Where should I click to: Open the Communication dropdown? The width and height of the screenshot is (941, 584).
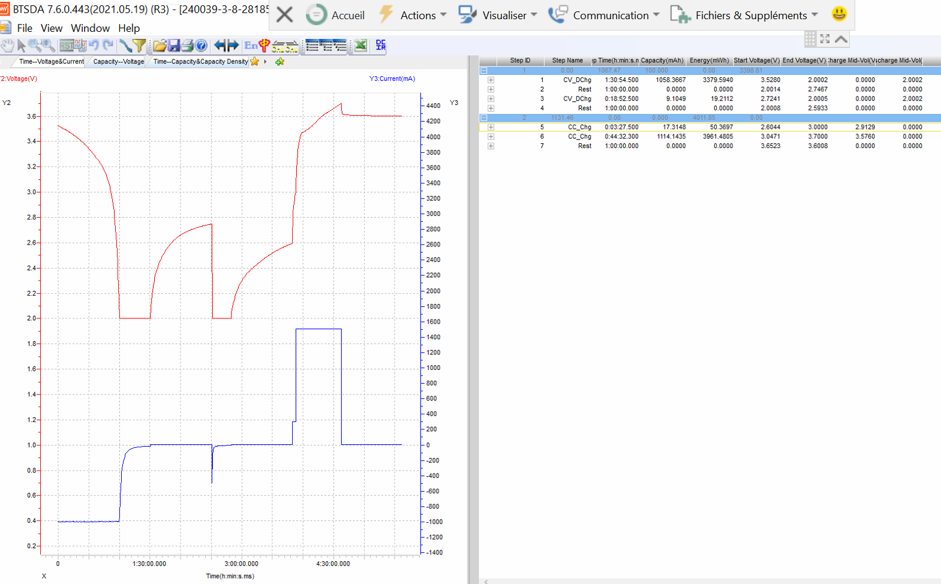pyautogui.click(x=603, y=15)
